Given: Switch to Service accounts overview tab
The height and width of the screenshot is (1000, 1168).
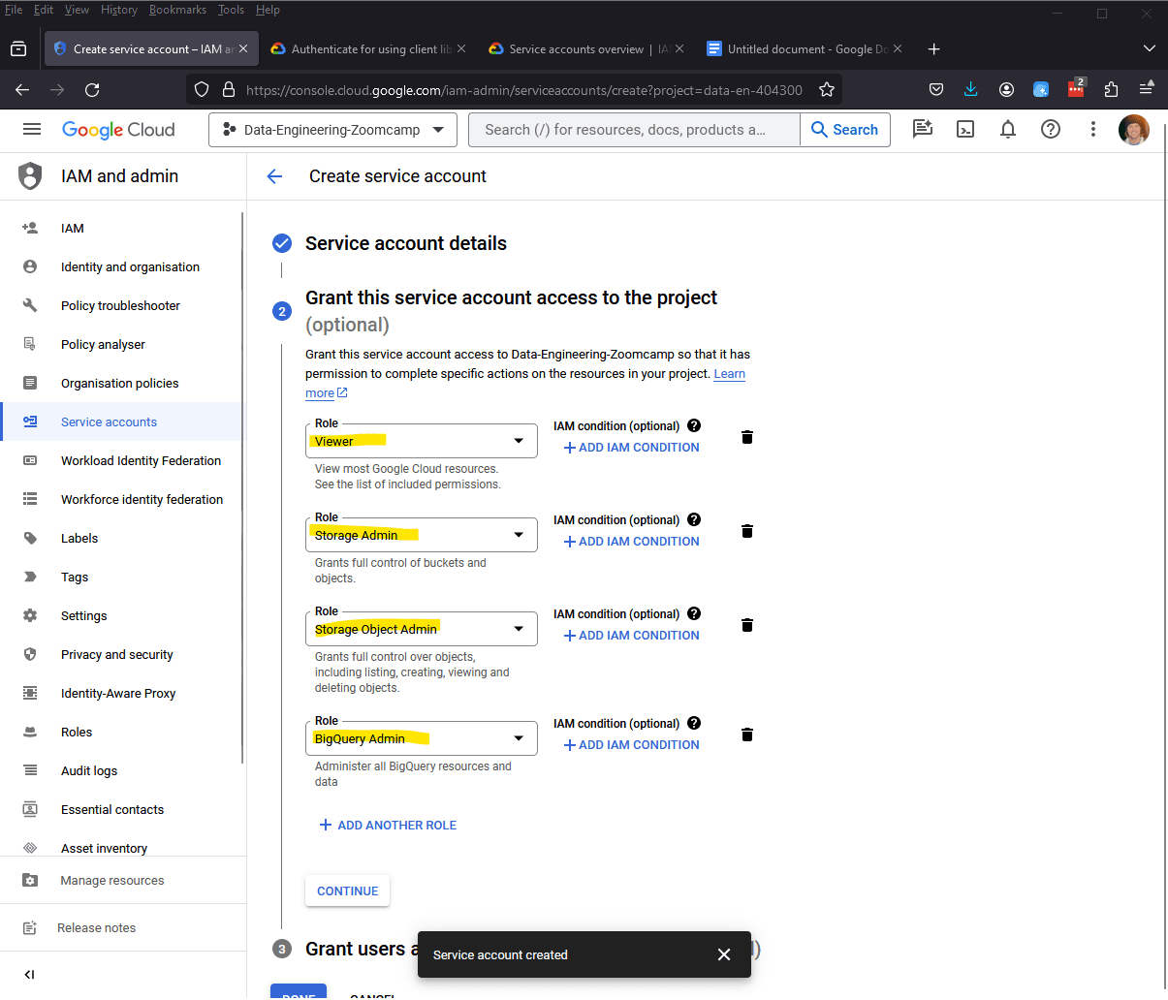Looking at the screenshot, I should coord(584,48).
